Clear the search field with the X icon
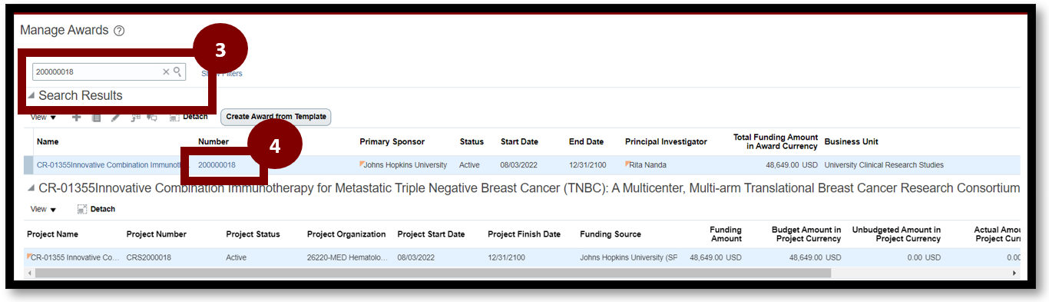1049x302 pixels. click(166, 71)
